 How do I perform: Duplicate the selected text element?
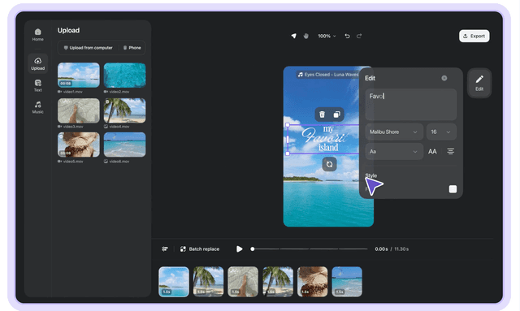[336, 114]
